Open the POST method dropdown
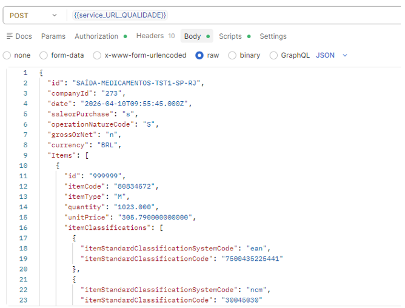This screenshot has height=308, width=405. point(33,16)
